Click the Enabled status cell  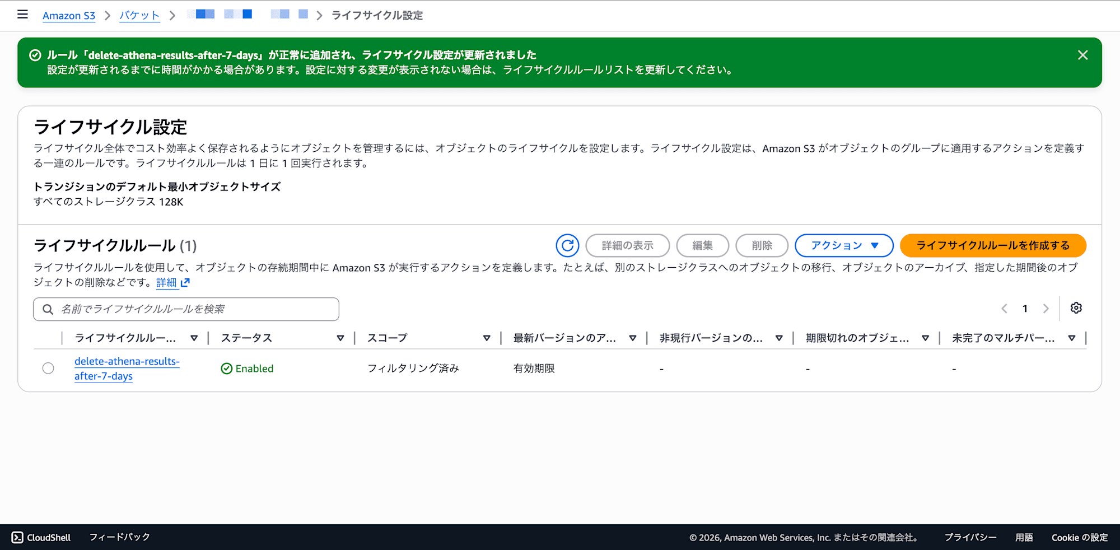[247, 369]
